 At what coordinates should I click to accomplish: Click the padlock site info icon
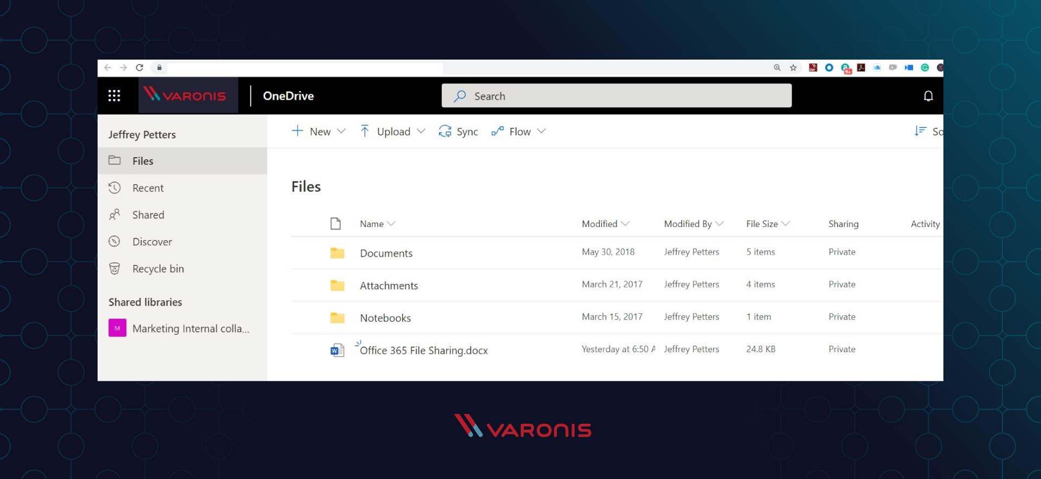[x=159, y=68]
